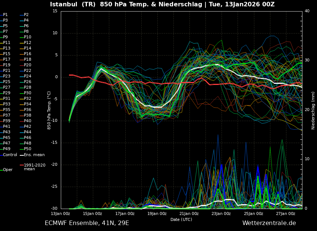Click the P2 legend label
317x231 pixels.
click(x=26, y=15)
